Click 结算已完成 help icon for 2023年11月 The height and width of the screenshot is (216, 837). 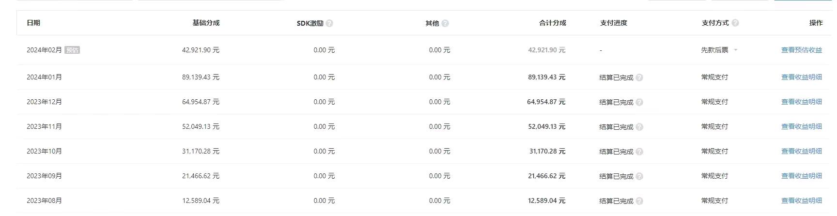[x=639, y=127]
